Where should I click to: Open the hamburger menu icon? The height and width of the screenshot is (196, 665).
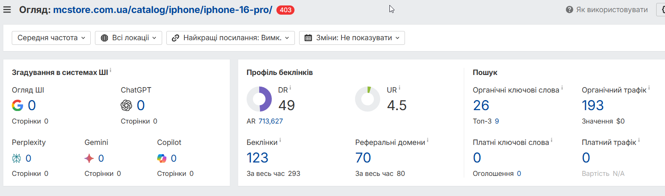[7, 10]
